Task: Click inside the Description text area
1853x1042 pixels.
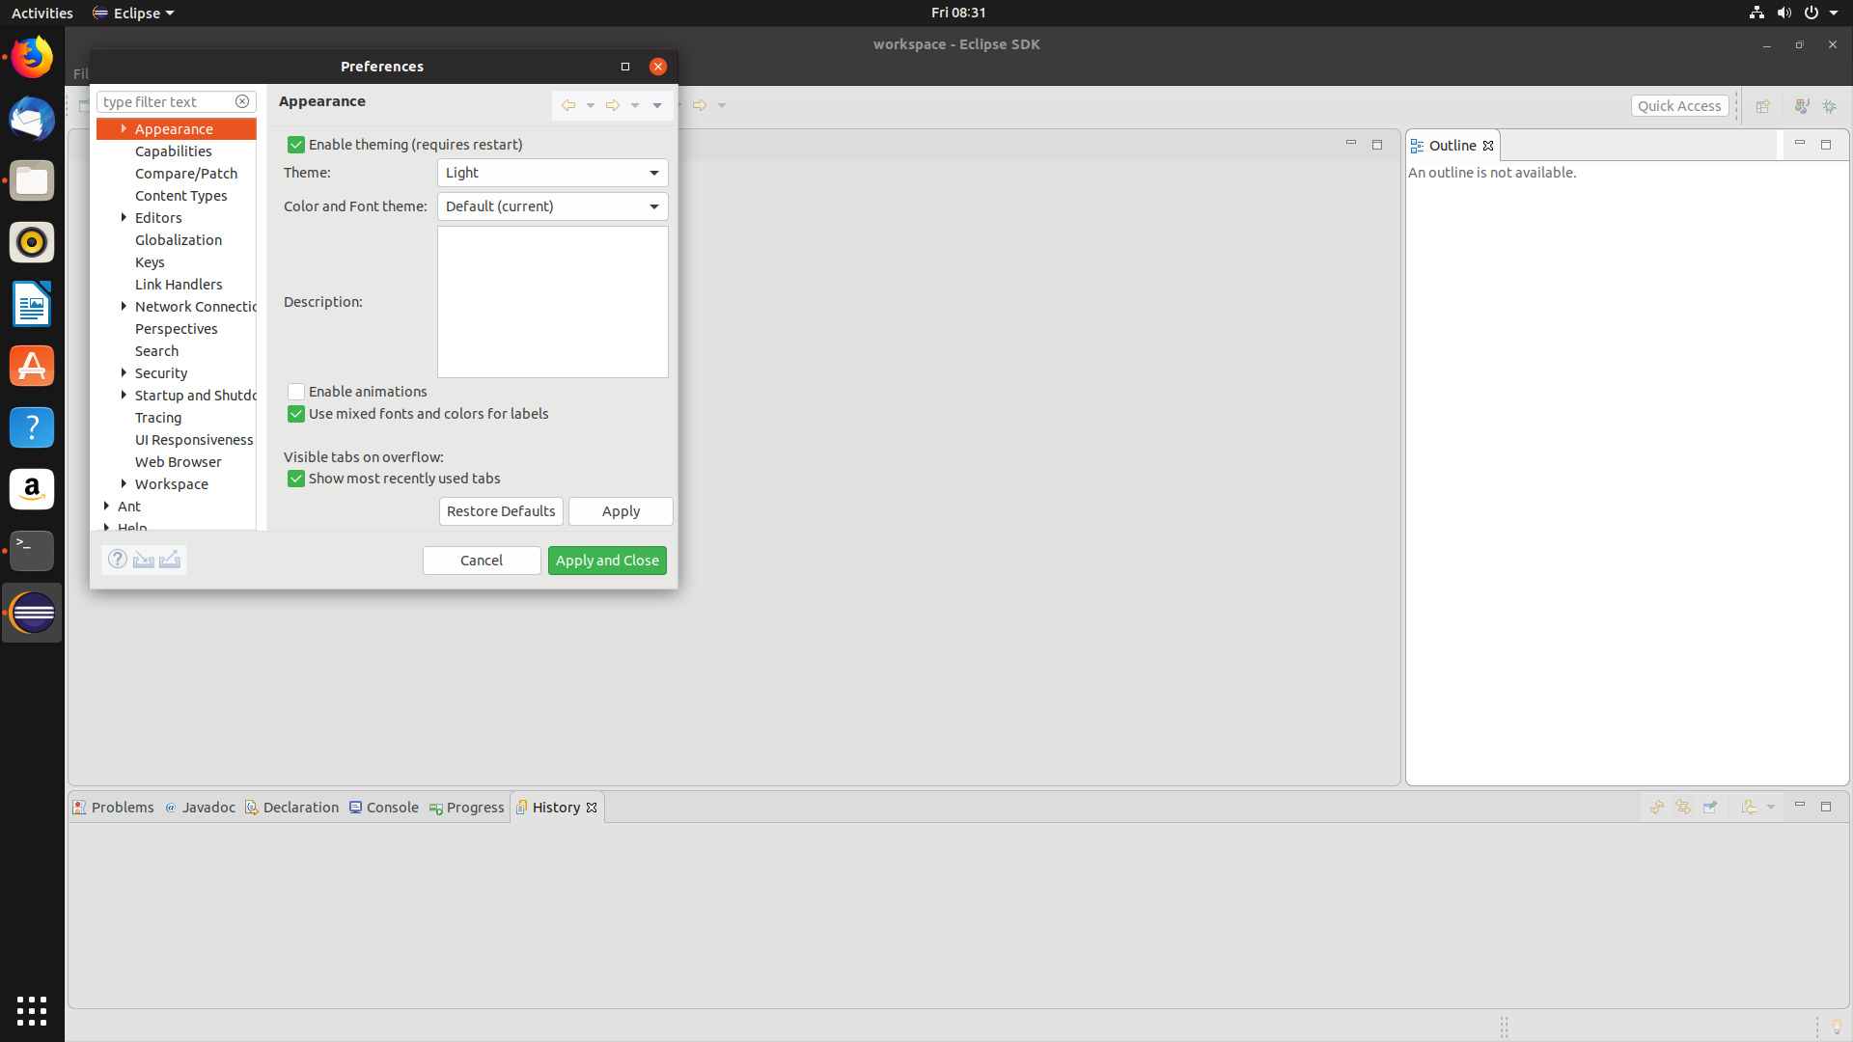Action: click(553, 302)
